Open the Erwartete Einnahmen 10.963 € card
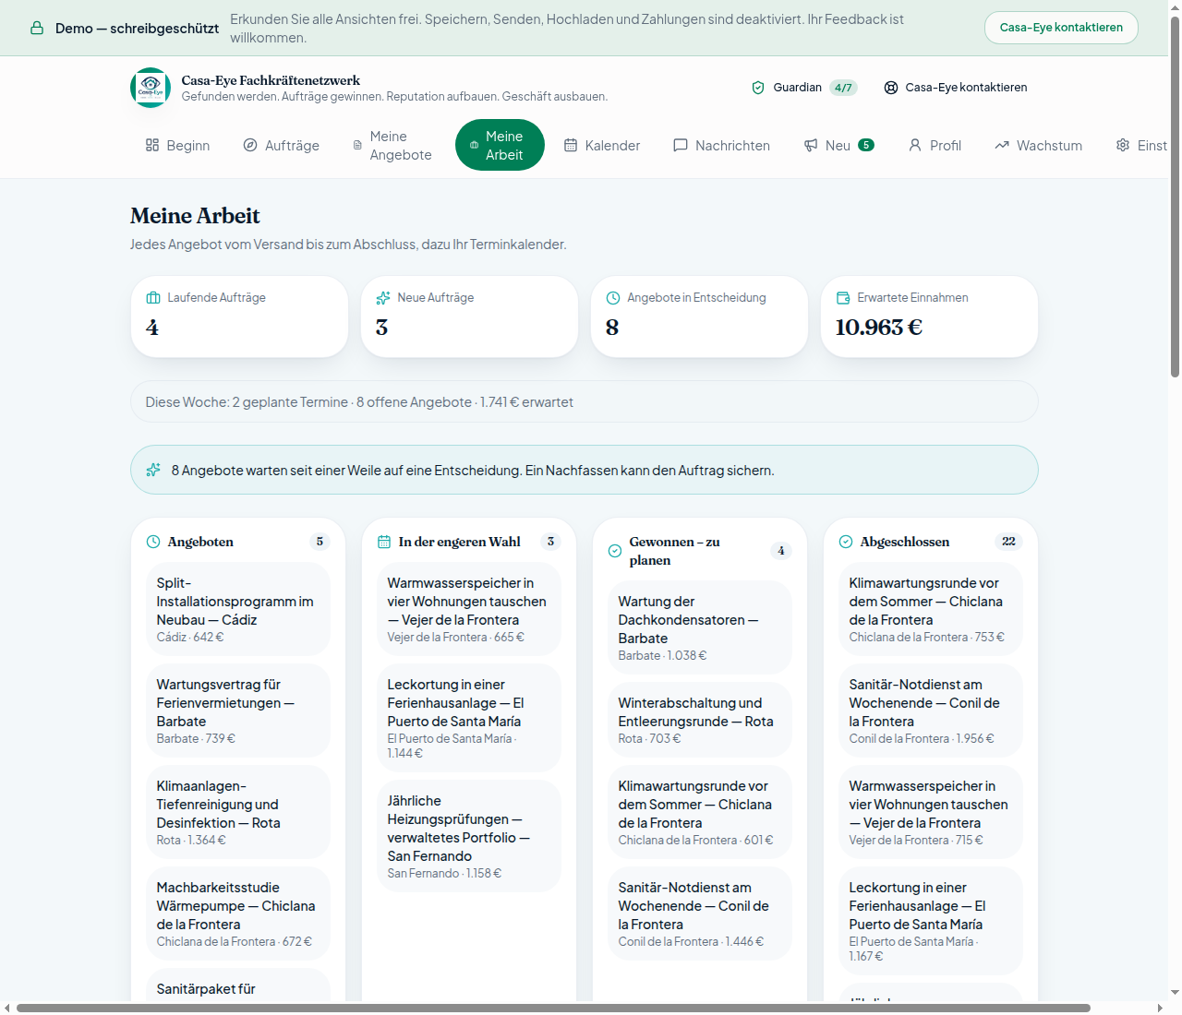 pyautogui.click(x=929, y=316)
